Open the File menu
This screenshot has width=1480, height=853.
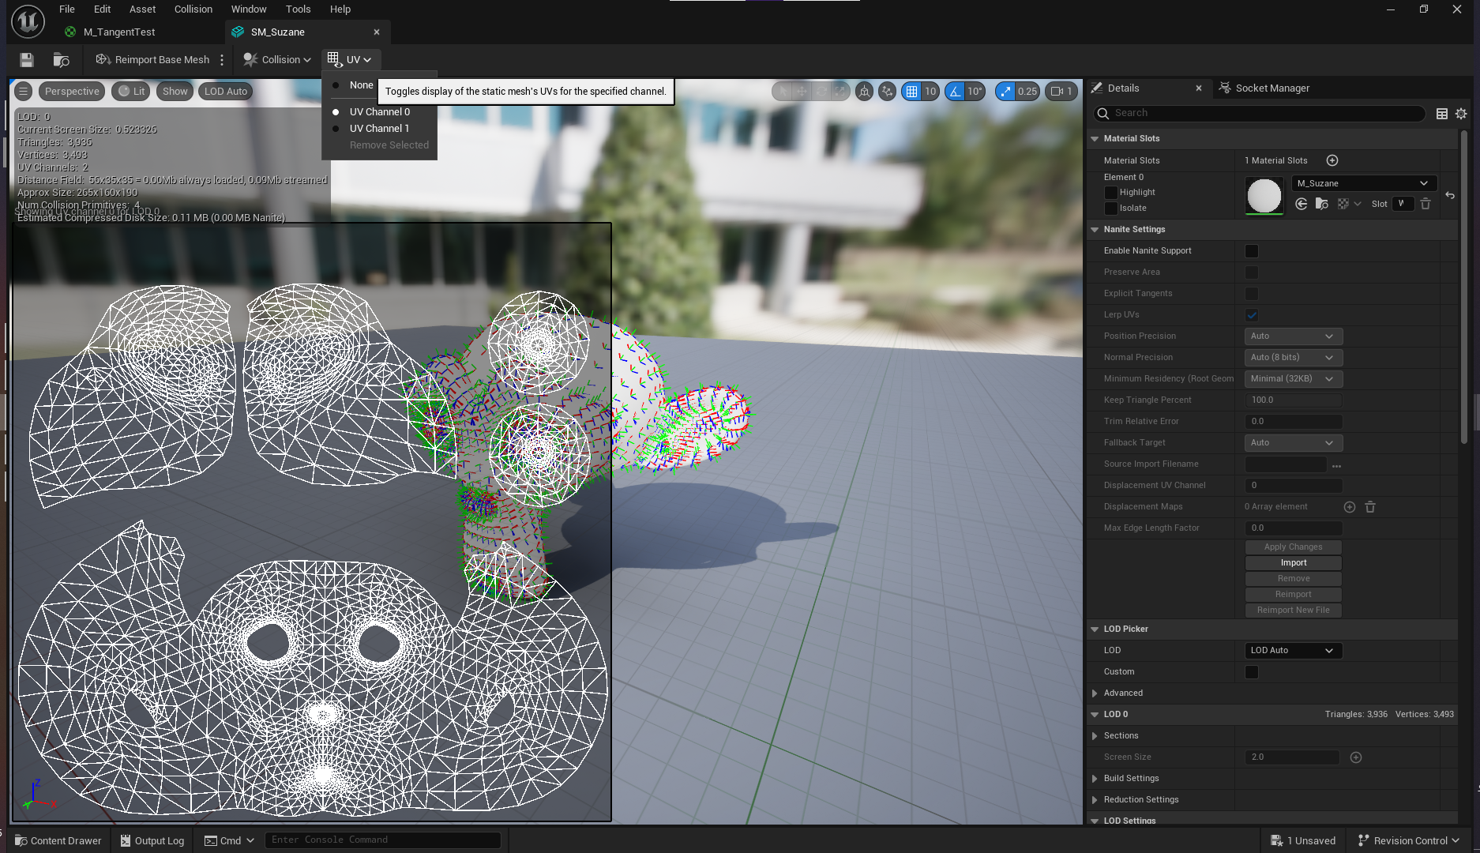(67, 9)
